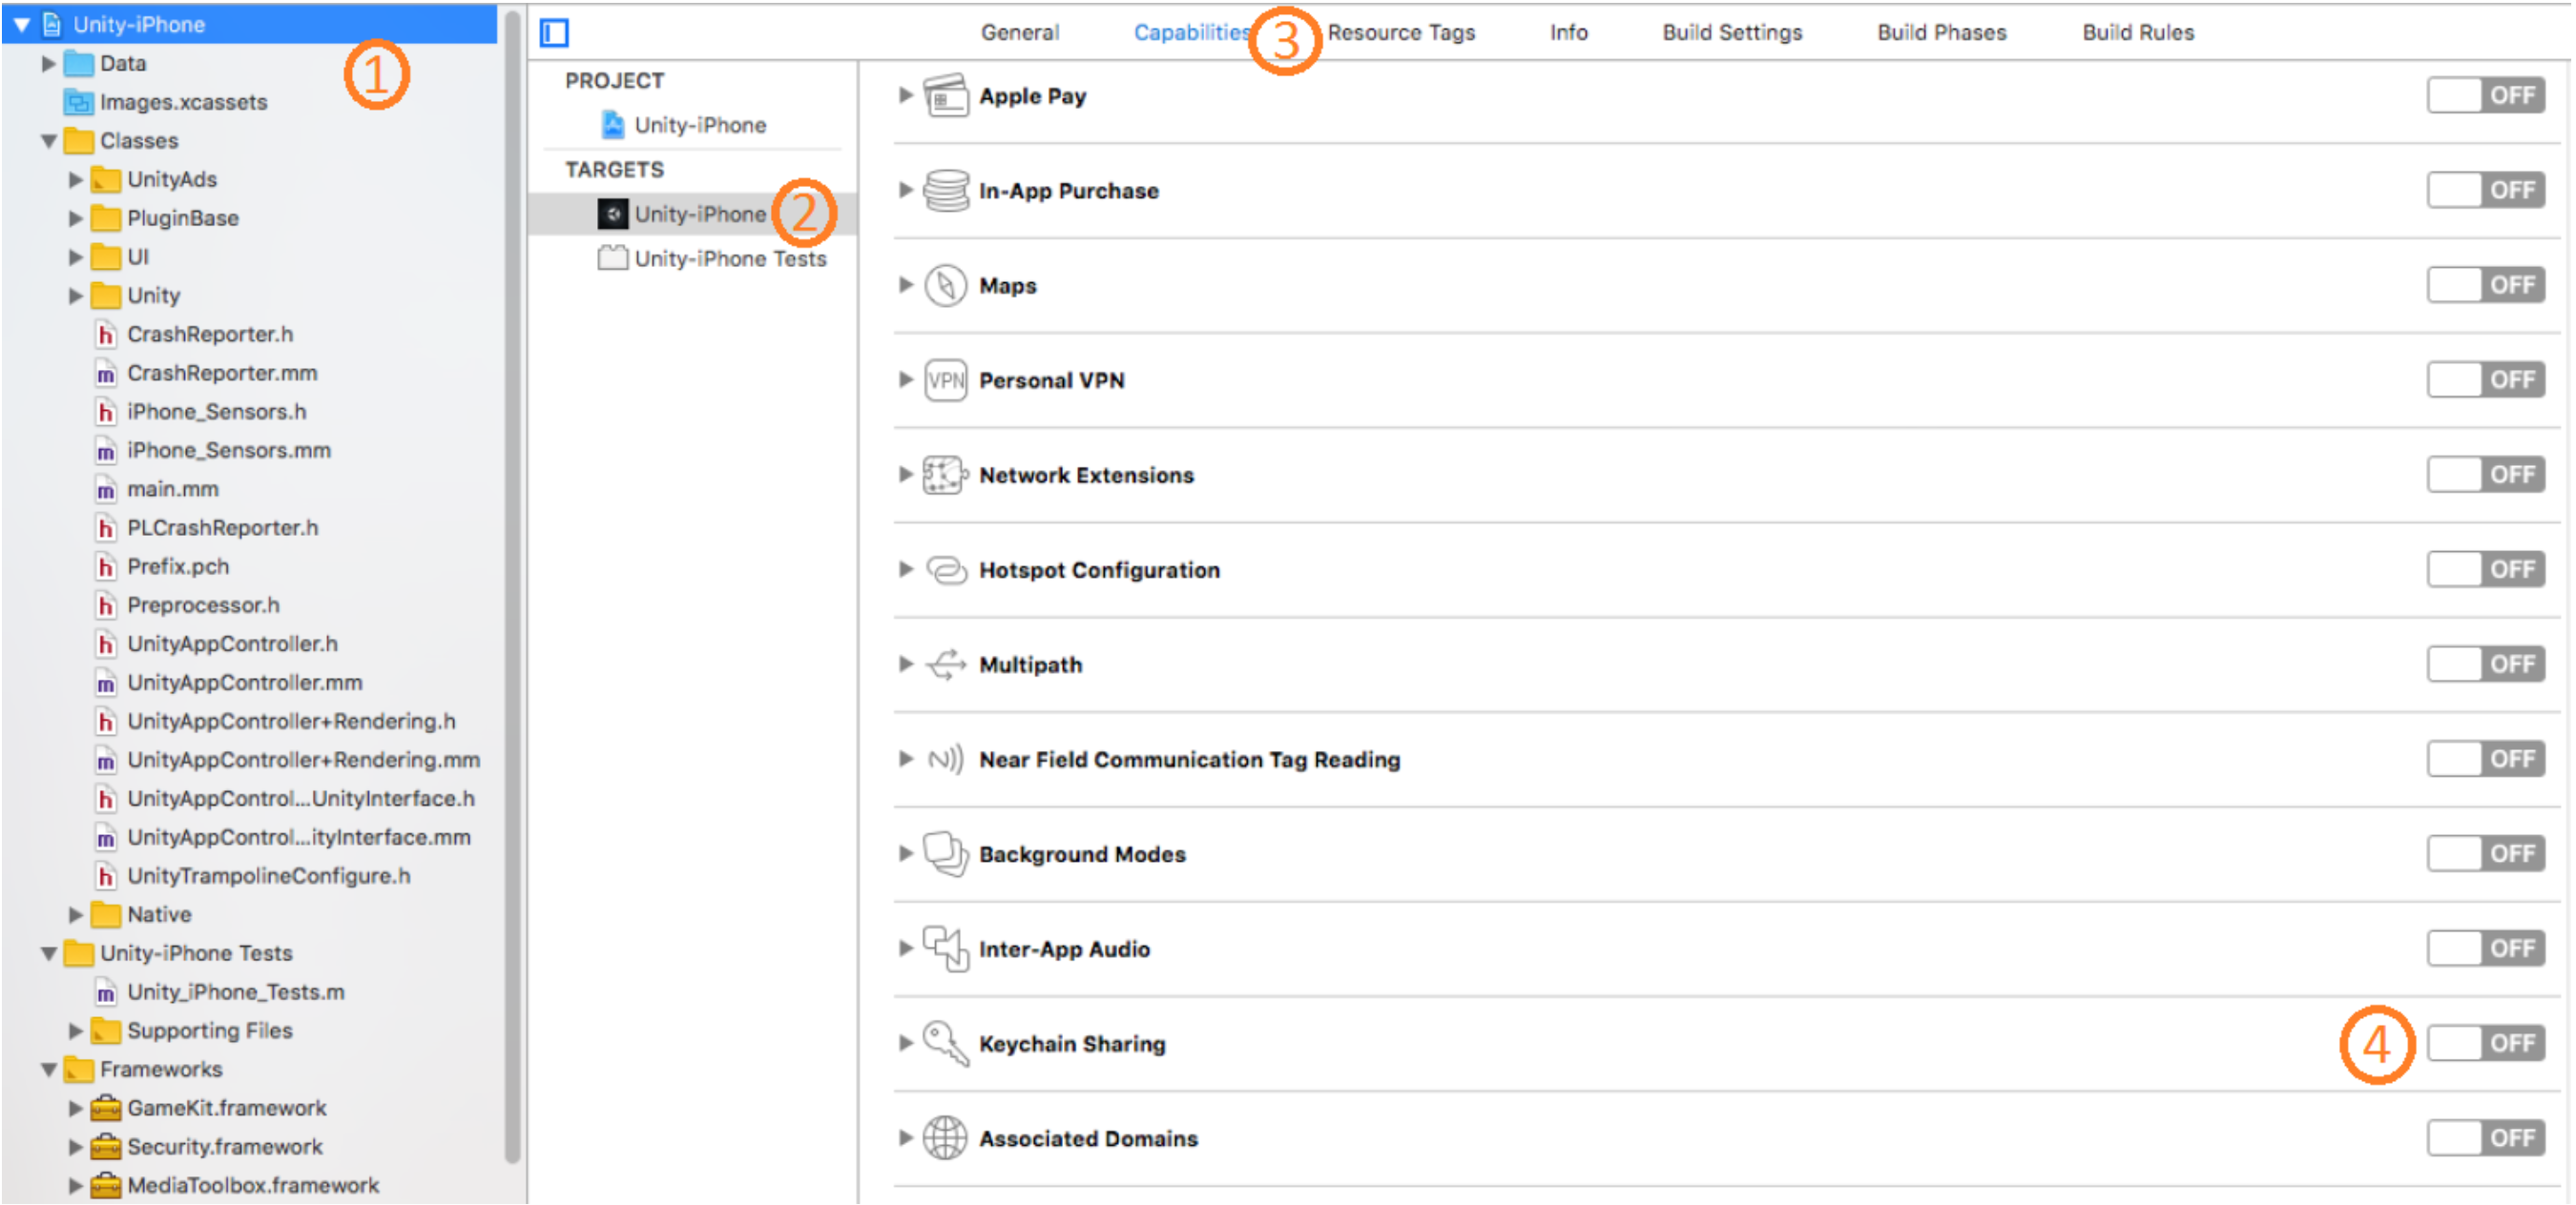Expand the PluginBase folder
Screen dimensions: 2576x1205
click(75, 219)
